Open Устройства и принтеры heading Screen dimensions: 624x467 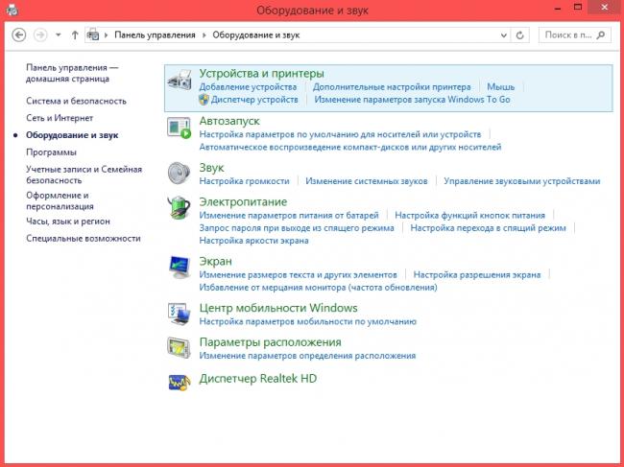pos(261,74)
